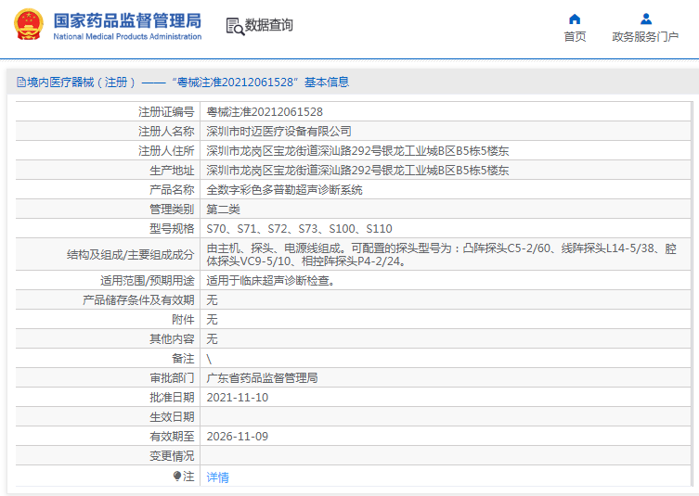Click approval date 2021-11-10
The image size is (699, 496).
(237, 398)
